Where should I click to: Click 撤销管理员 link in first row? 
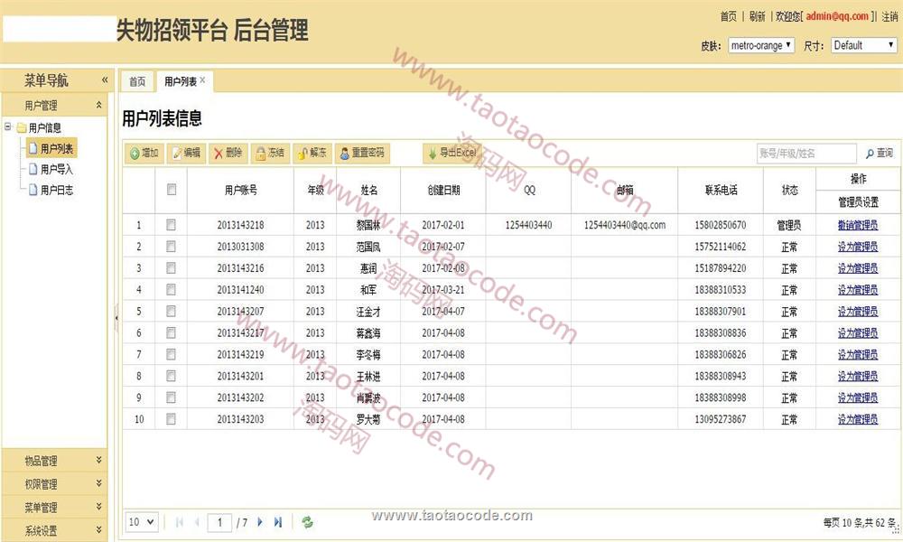(857, 225)
